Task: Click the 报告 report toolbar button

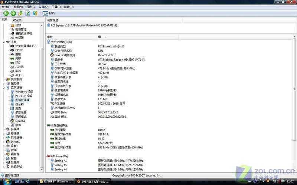Action: click(49, 13)
